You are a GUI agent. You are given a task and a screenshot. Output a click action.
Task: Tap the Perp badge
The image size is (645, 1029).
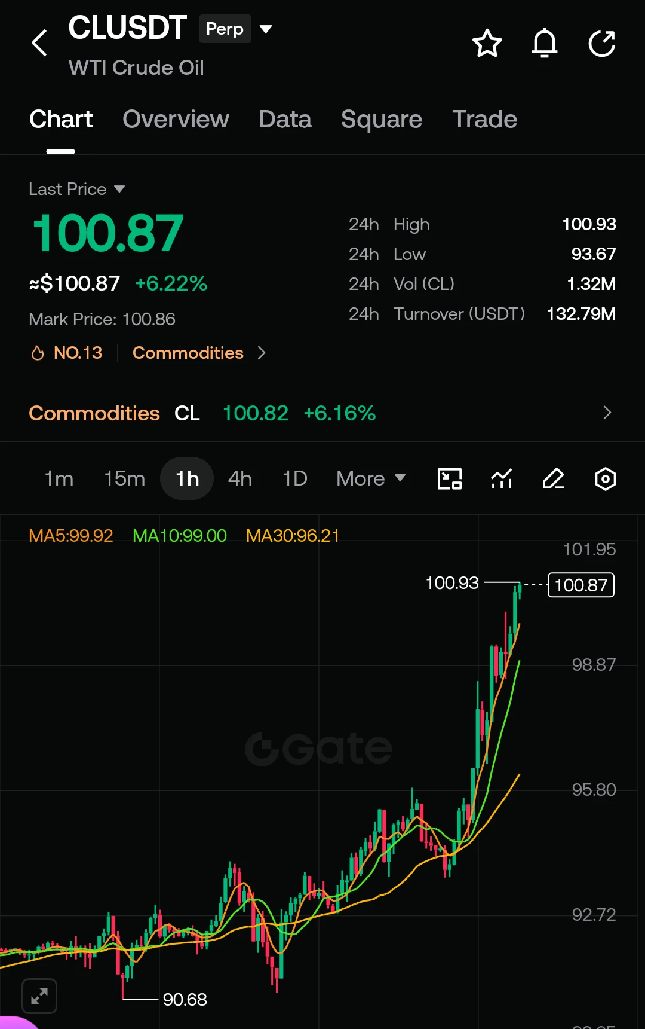click(x=225, y=29)
